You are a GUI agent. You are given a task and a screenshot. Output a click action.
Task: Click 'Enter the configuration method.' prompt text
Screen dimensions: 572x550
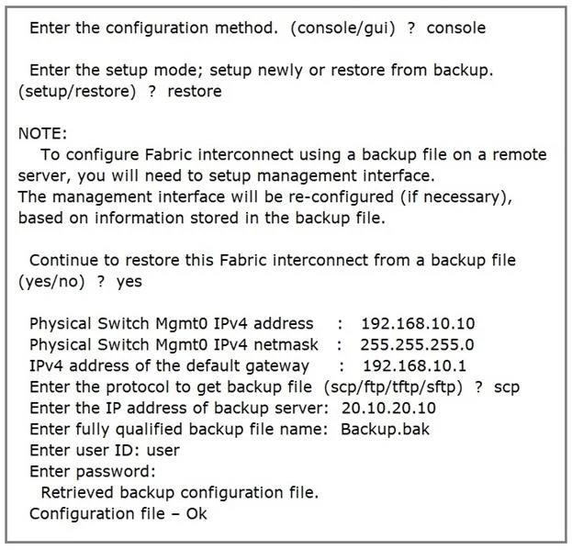(153, 28)
